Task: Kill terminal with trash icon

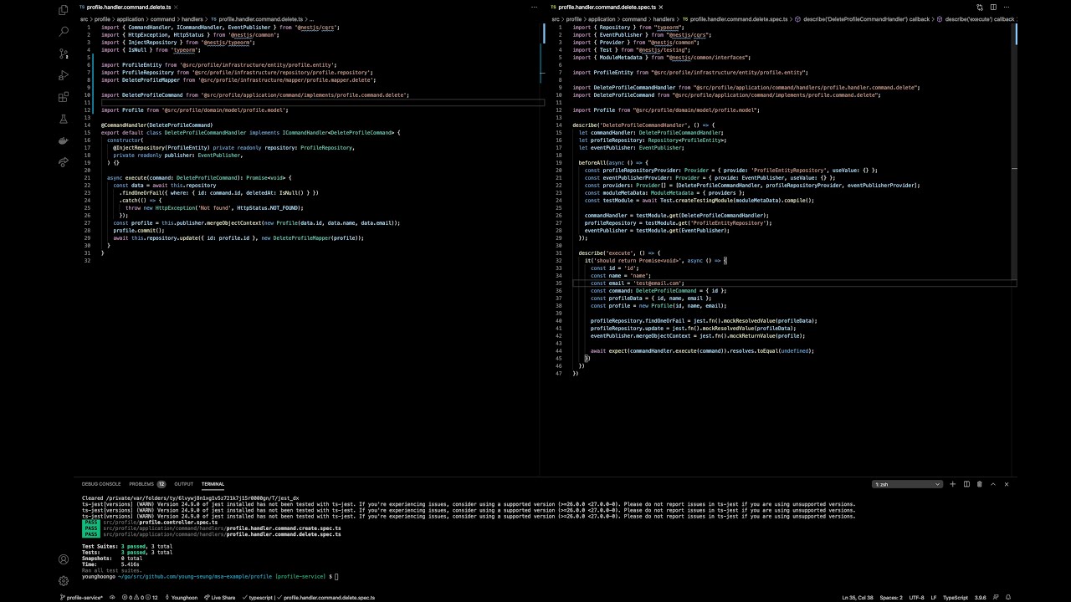Action: pos(980,484)
